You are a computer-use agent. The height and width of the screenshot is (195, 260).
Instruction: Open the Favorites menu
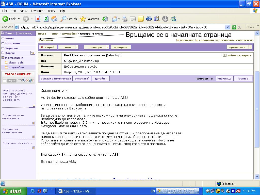point(37,11)
